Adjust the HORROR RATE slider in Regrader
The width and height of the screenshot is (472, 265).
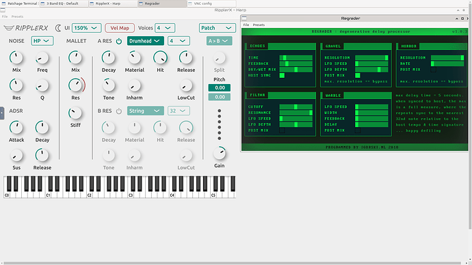click(447, 64)
